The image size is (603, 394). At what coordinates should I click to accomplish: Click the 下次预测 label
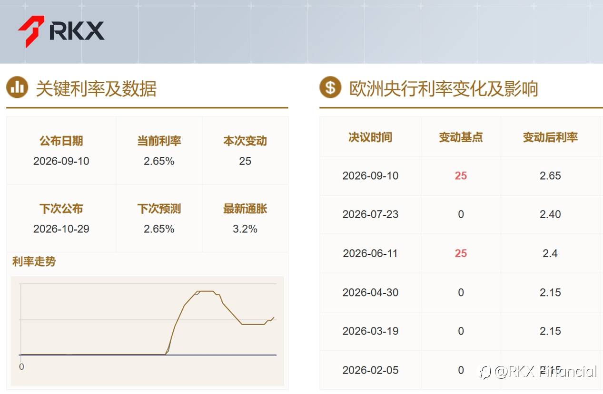click(x=159, y=209)
